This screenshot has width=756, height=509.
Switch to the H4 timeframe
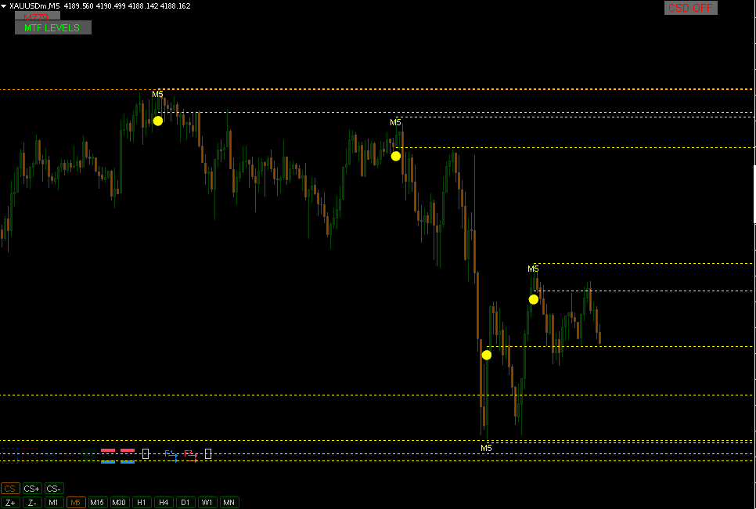click(164, 503)
